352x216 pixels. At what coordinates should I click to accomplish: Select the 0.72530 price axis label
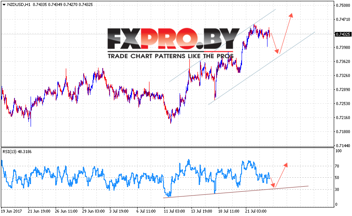point(343,104)
